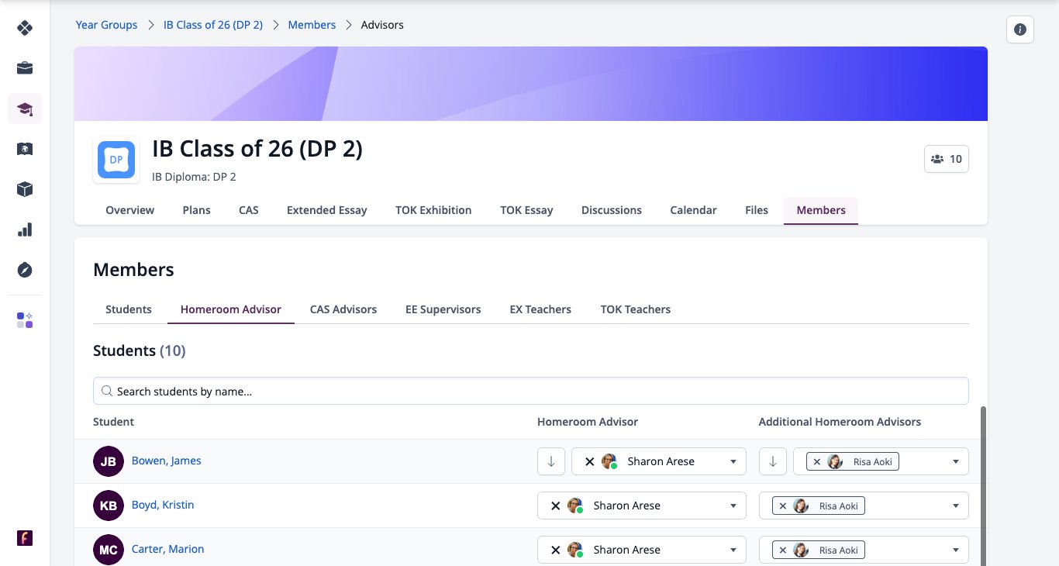Click the info icon at top right
This screenshot has height=566, width=1059.
(1020, 29)
